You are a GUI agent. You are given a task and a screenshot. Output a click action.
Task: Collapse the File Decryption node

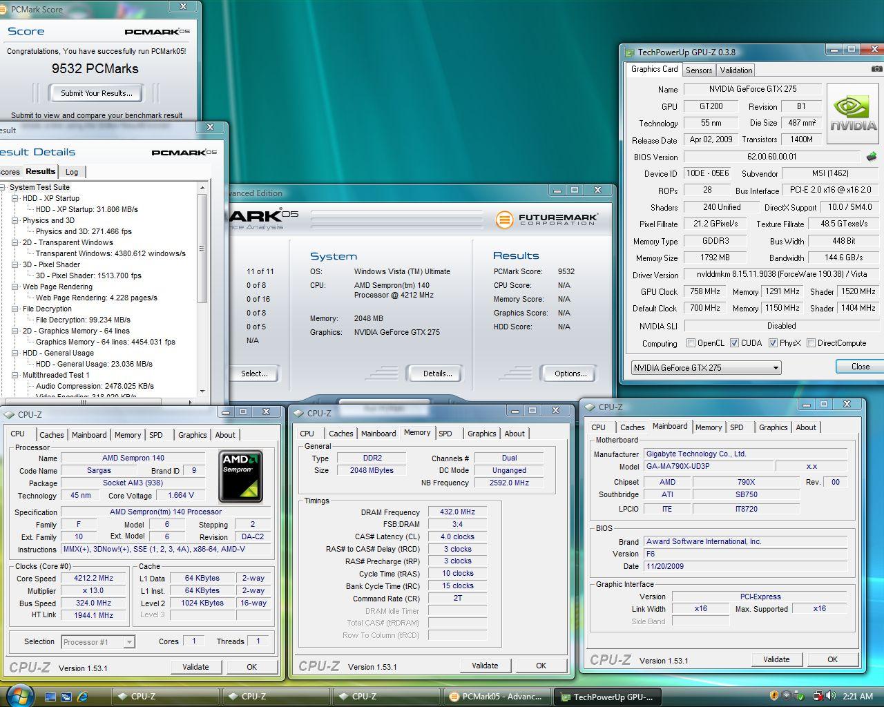coord(15,309)
